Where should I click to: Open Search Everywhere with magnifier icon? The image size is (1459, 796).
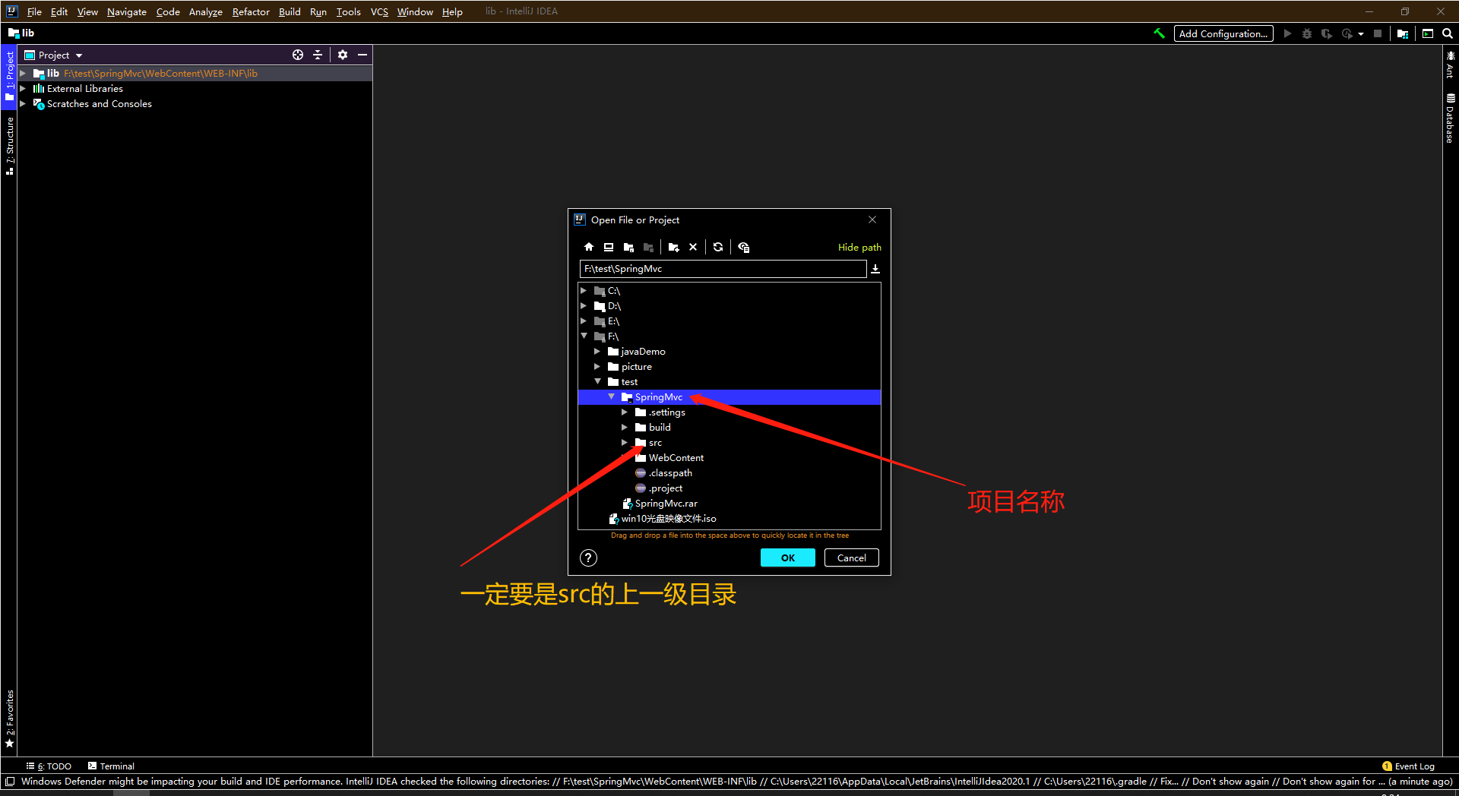point(1448,33)
